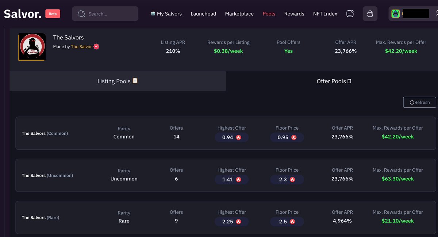Viewport: 438px width, 237px height.
Task: Open The Salvors (Rare) pool row
Action: pyautogui.click(x=226, y=217)
